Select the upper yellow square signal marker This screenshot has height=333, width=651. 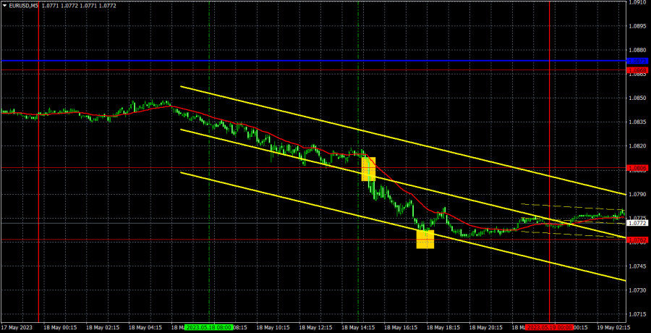point(368,169)
